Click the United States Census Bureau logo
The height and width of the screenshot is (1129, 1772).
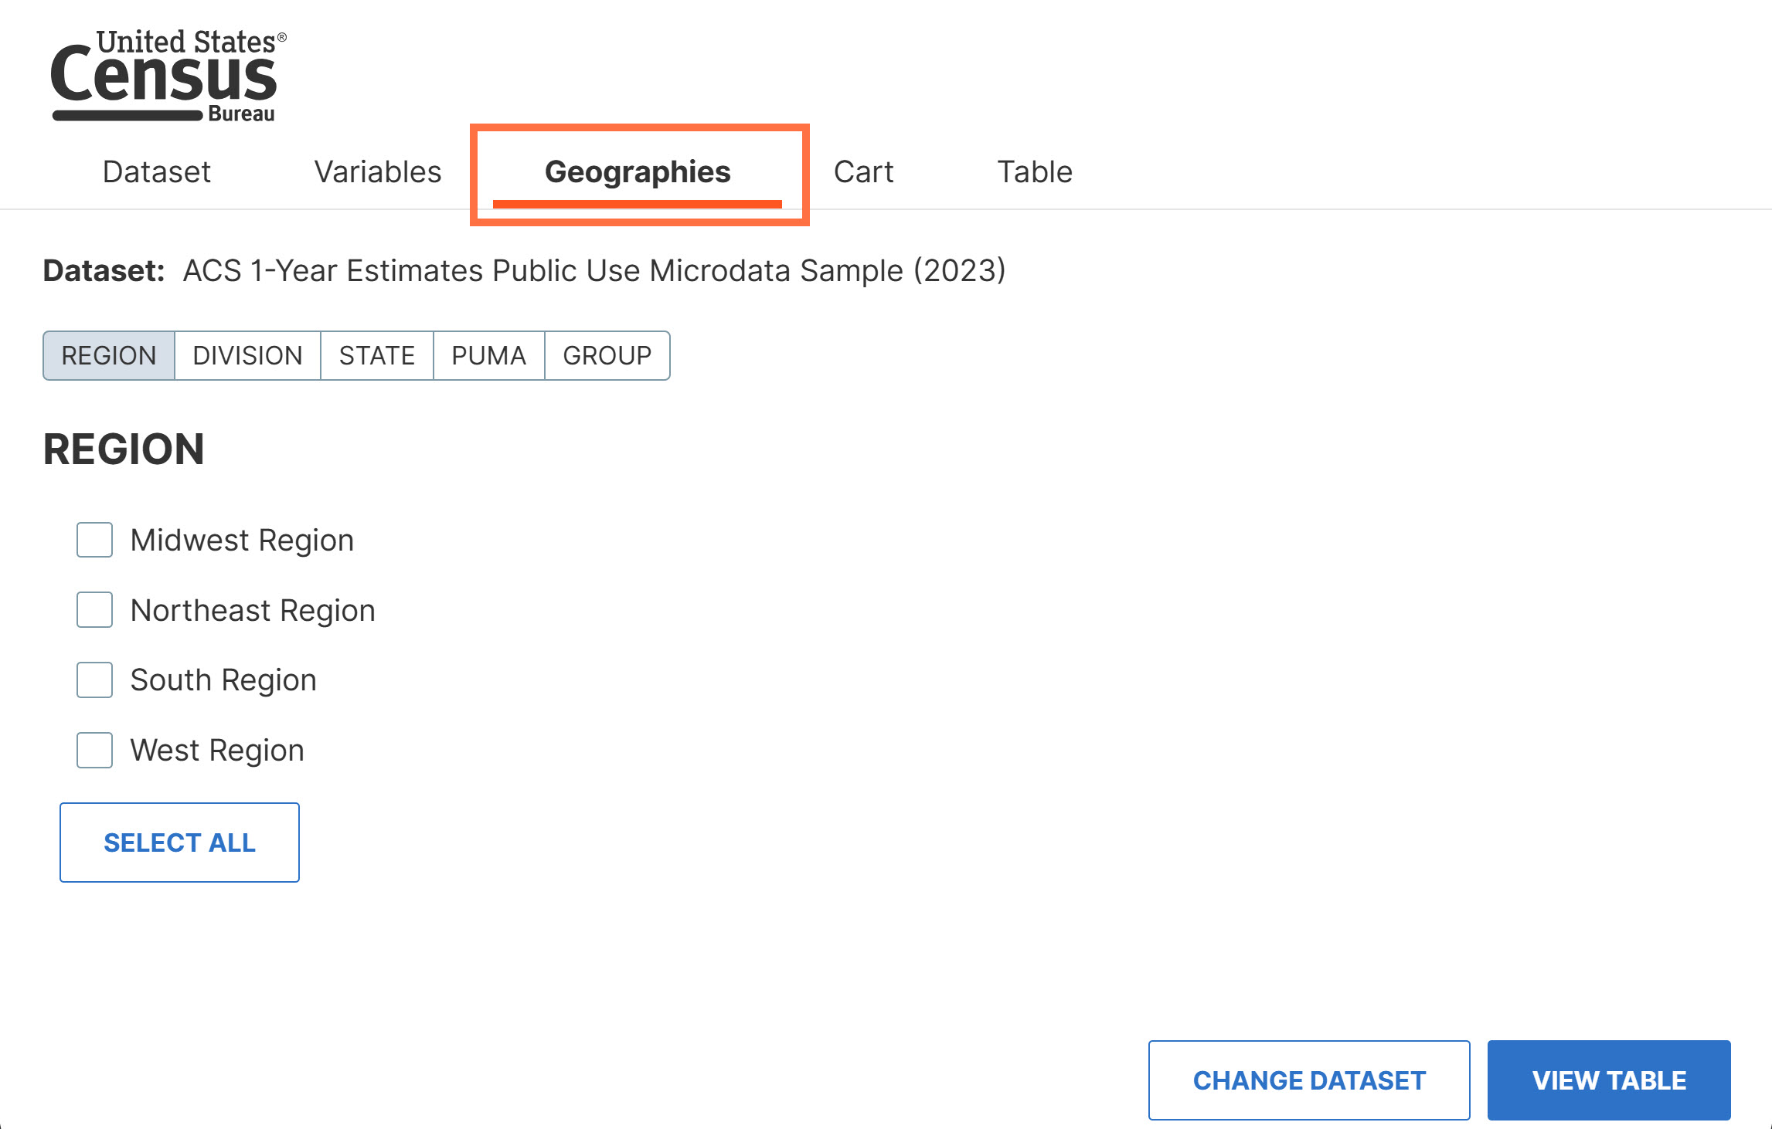click(168, 76)
